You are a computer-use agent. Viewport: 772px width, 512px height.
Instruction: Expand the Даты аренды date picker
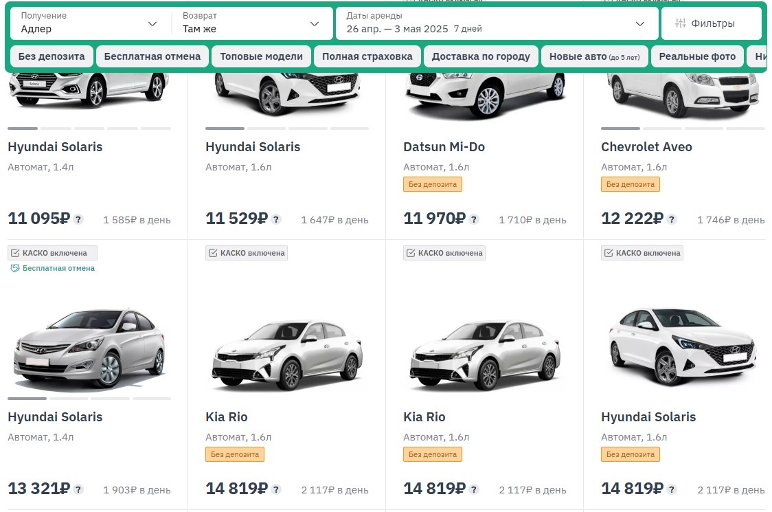point(496,23)
